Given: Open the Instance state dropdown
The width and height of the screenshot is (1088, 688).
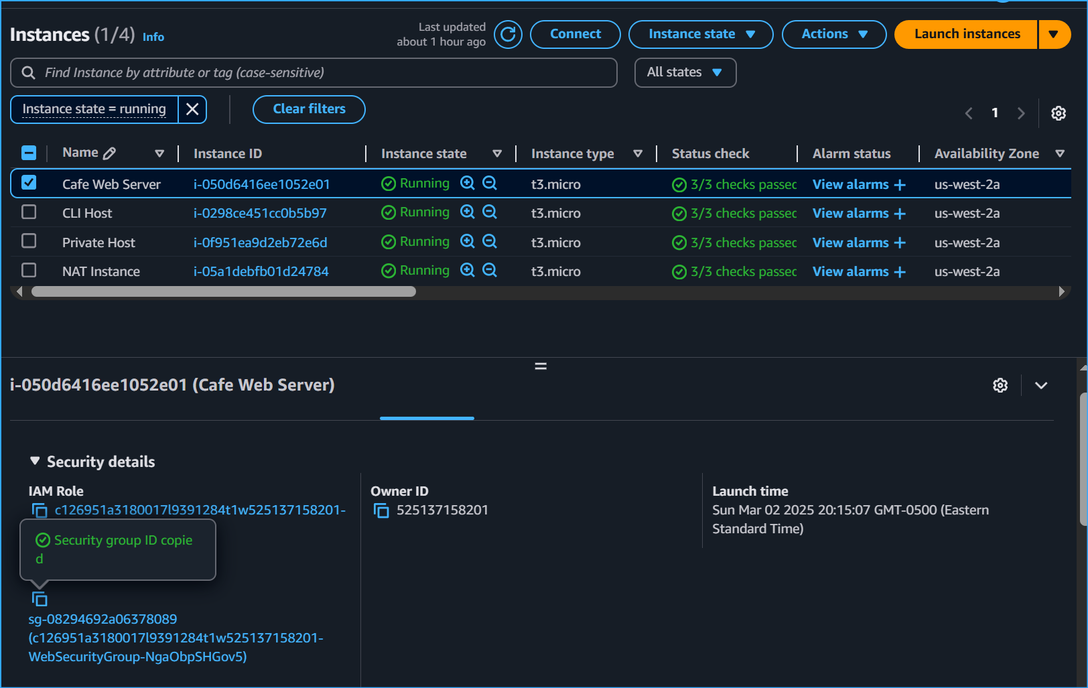Looking at the screenshot, I should coord(700,34).
